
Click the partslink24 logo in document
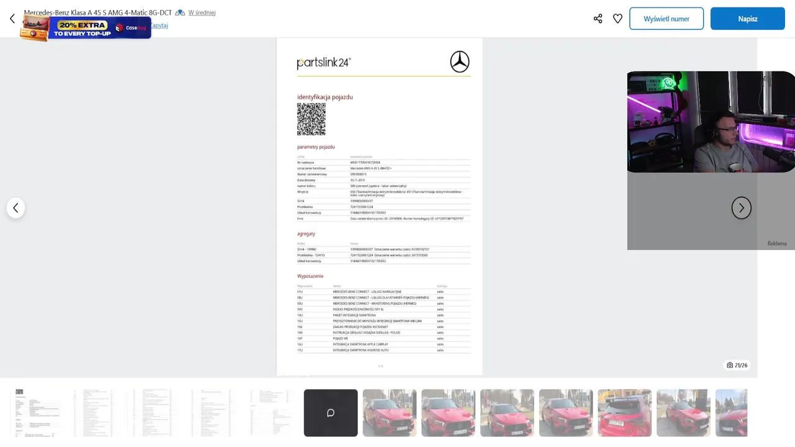324,63
